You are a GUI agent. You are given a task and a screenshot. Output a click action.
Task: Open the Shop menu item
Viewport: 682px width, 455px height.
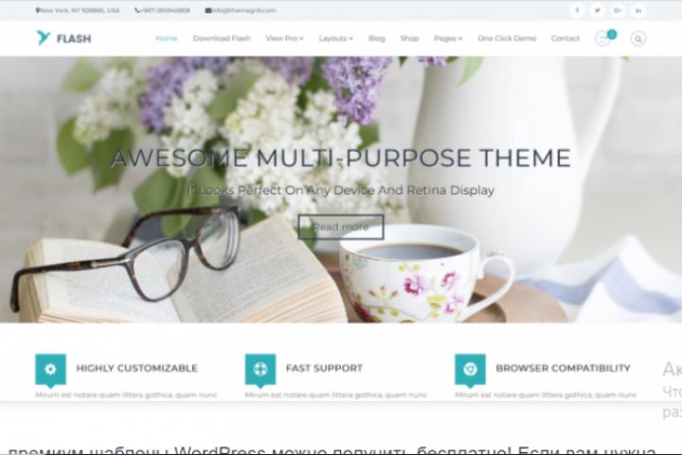[409, 38]
